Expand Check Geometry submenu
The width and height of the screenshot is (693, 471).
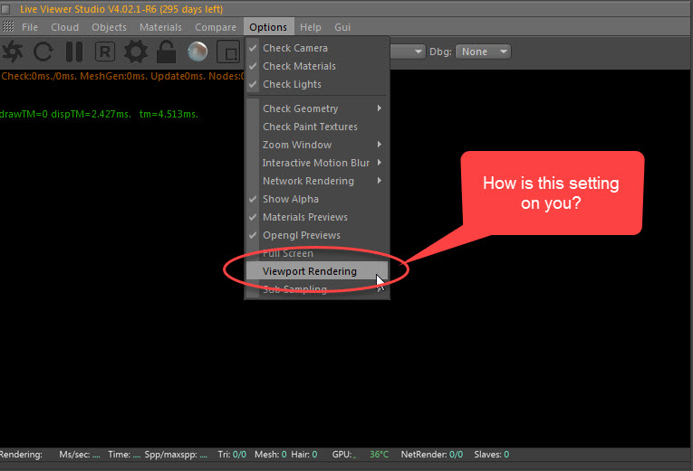[317, 108]
